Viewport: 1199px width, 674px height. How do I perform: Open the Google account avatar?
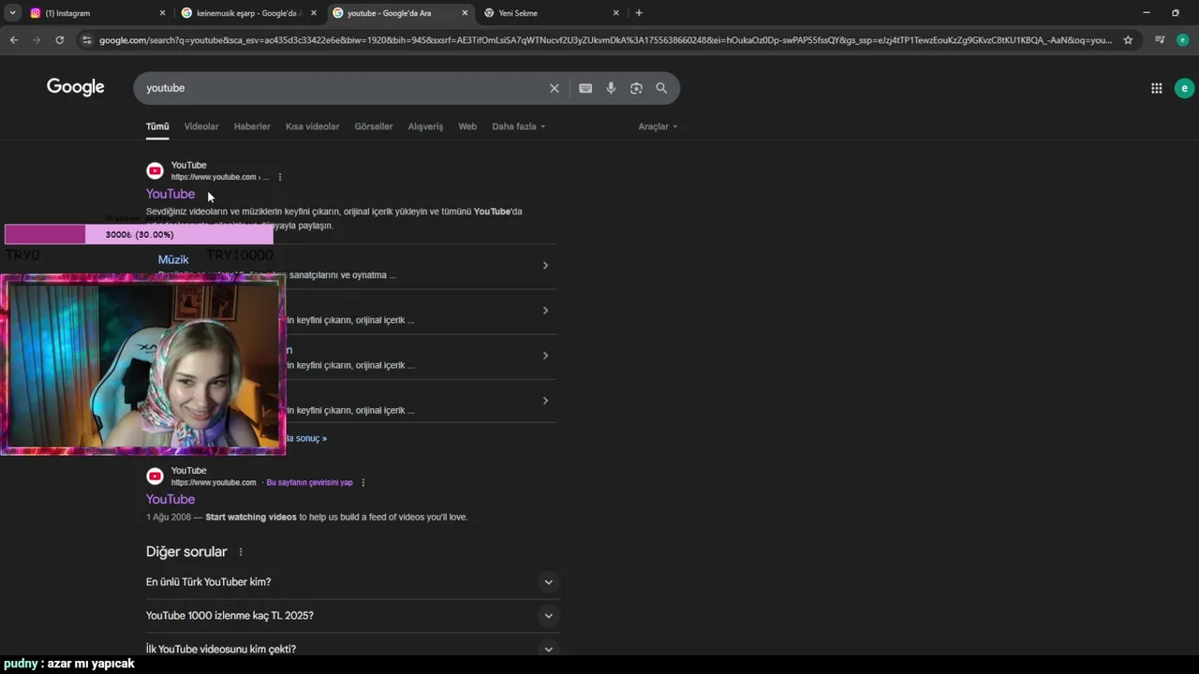point(1184,88)
